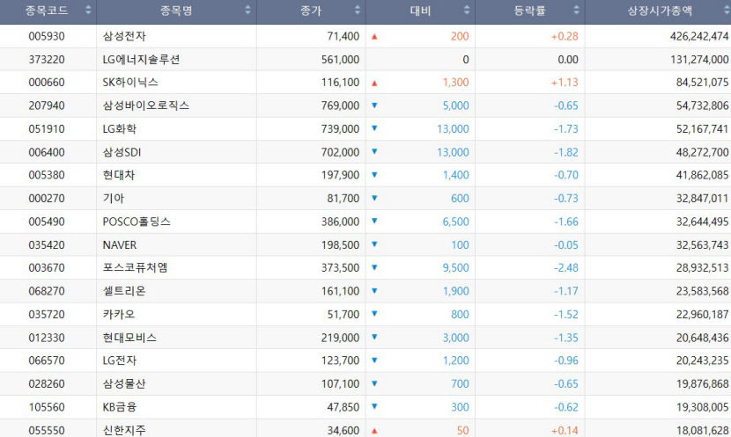
Task: Select stock name SK하이닉스
Action: (x=130, y=83)
